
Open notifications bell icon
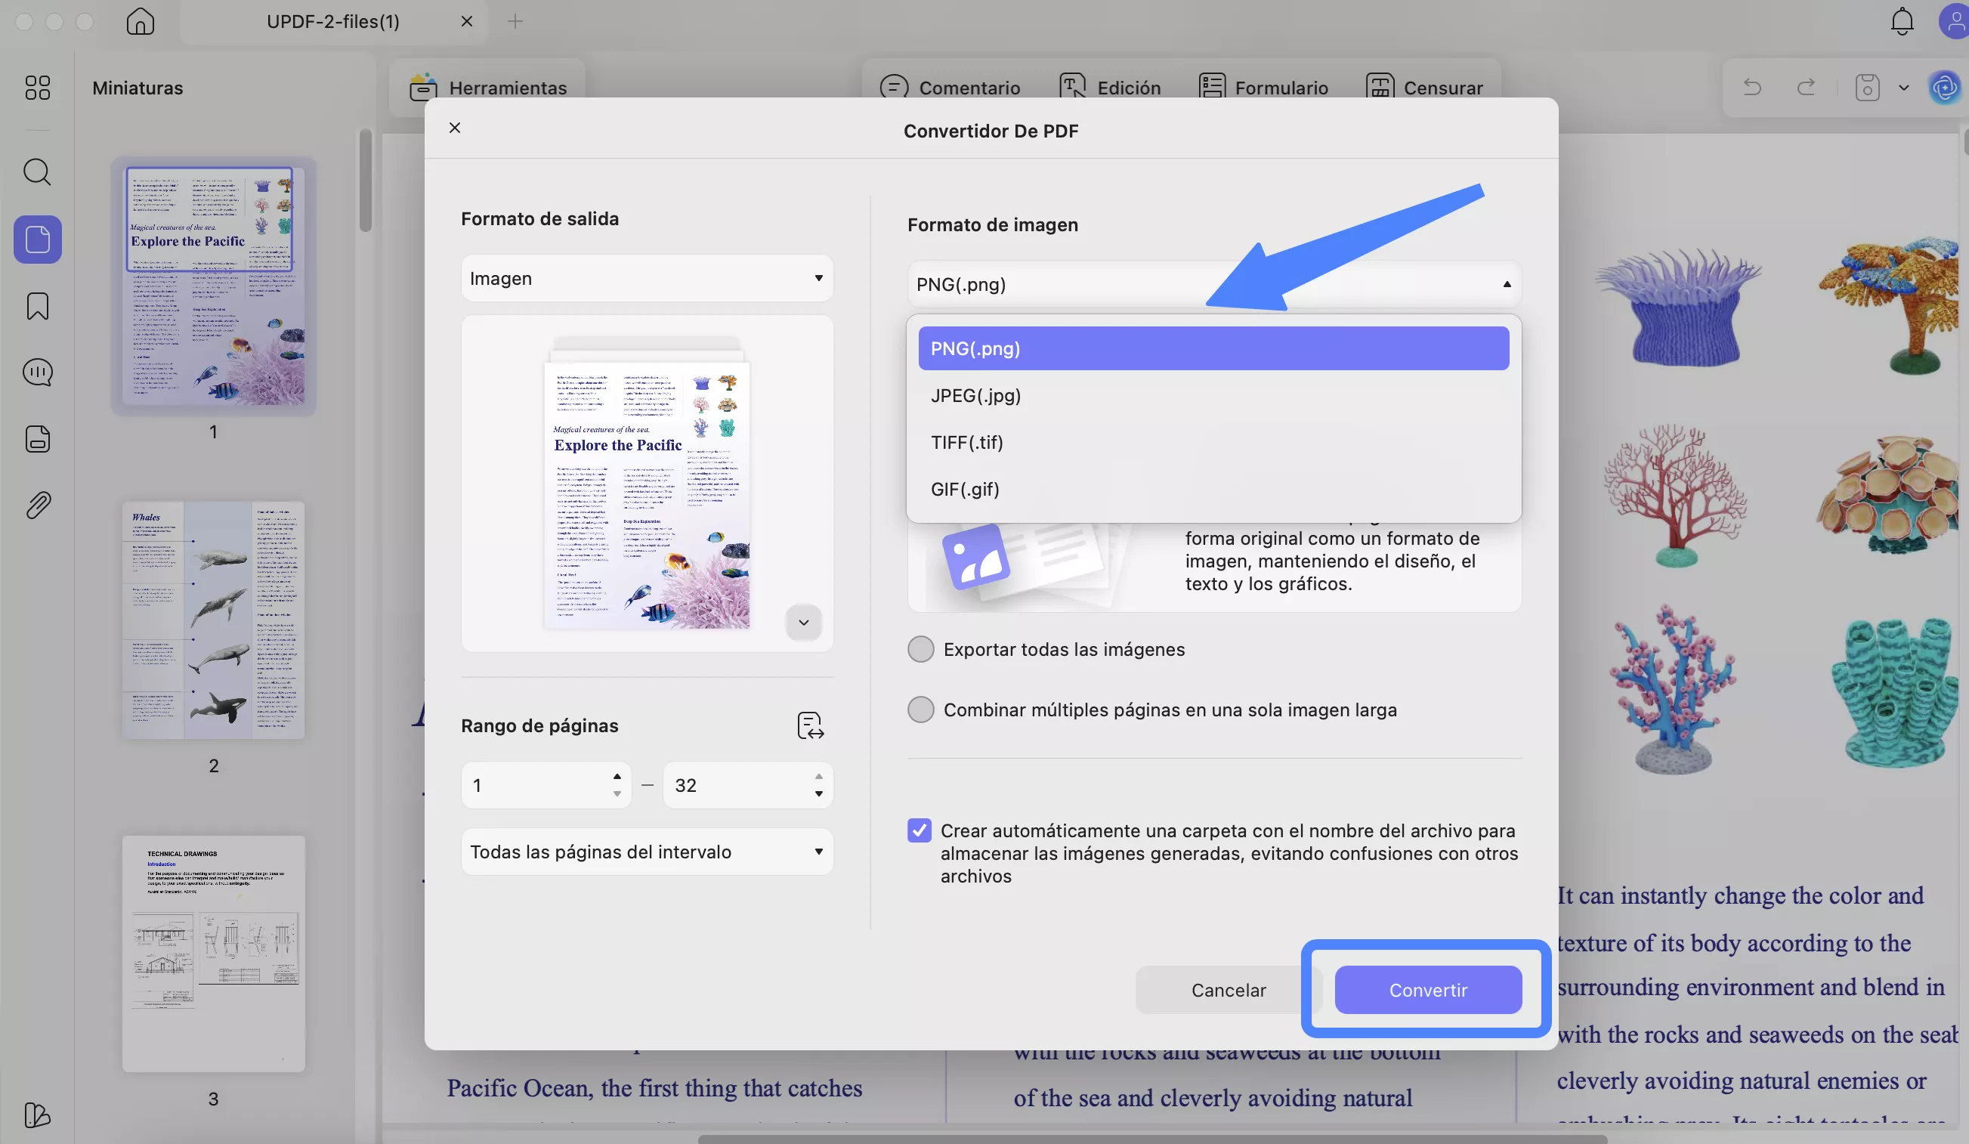coord(1902,21)
